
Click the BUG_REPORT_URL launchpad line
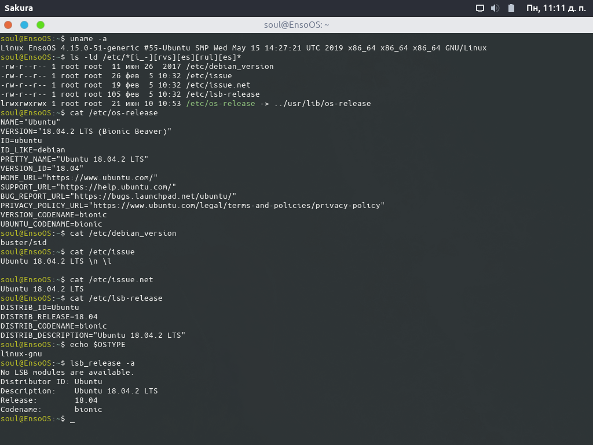118,196
